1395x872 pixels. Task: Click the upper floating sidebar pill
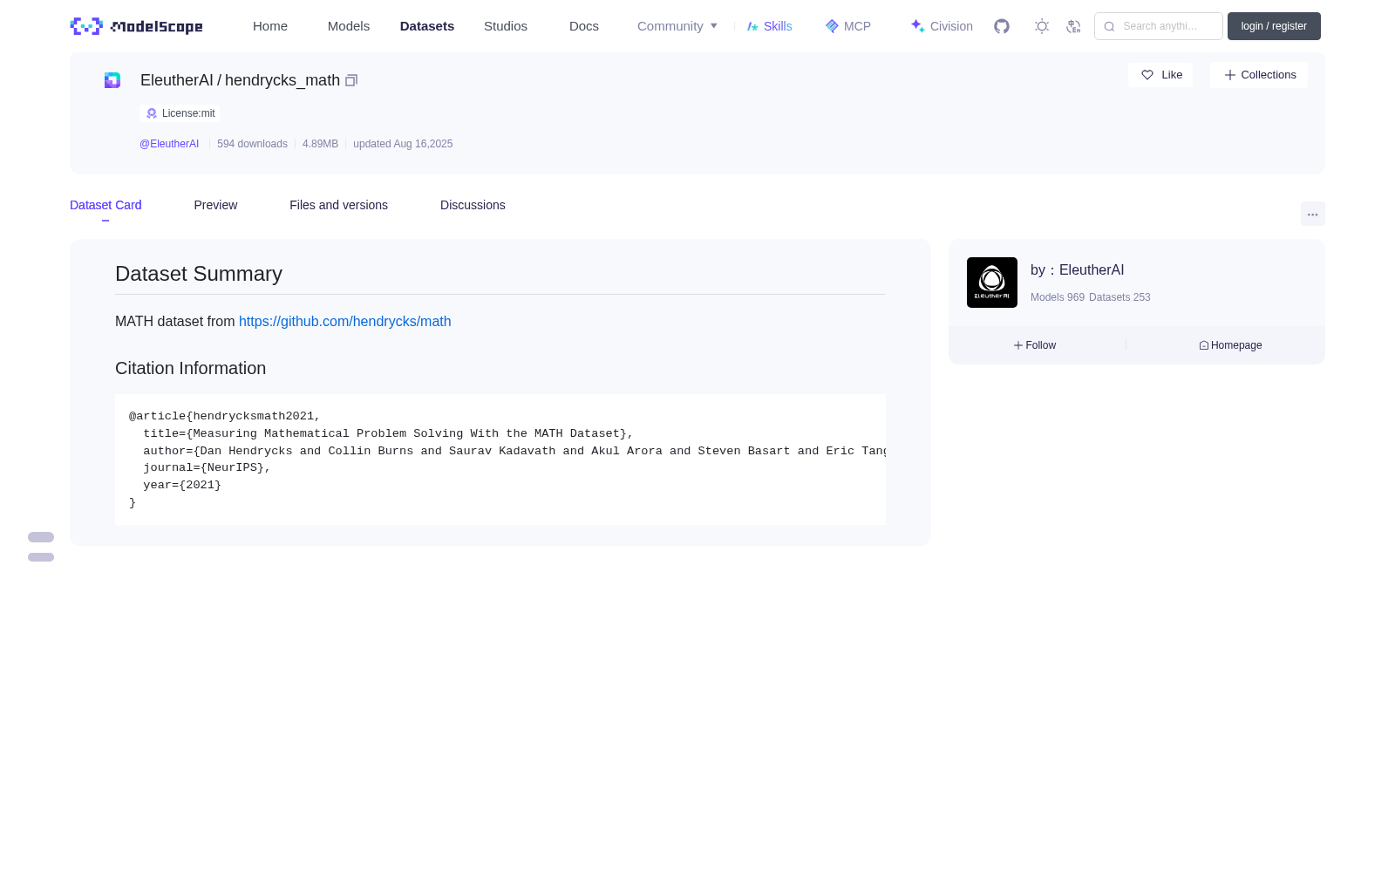tap(41, 537)
